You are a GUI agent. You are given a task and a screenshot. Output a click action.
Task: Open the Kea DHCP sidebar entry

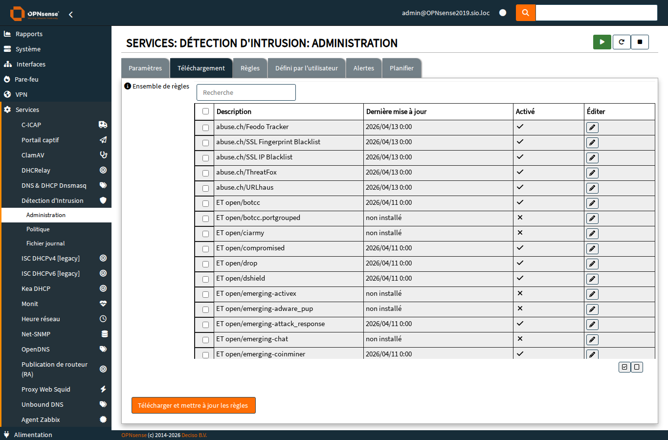57,288
